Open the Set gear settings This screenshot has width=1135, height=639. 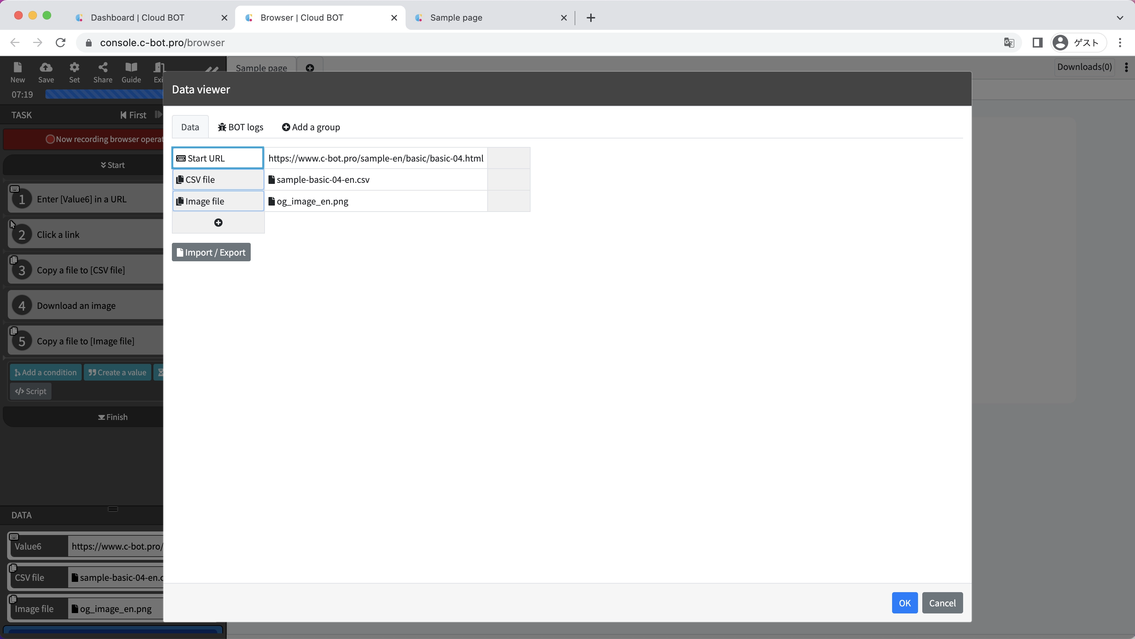pos(75,72)
